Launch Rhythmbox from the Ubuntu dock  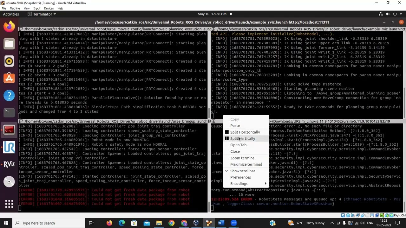(9, 61)
